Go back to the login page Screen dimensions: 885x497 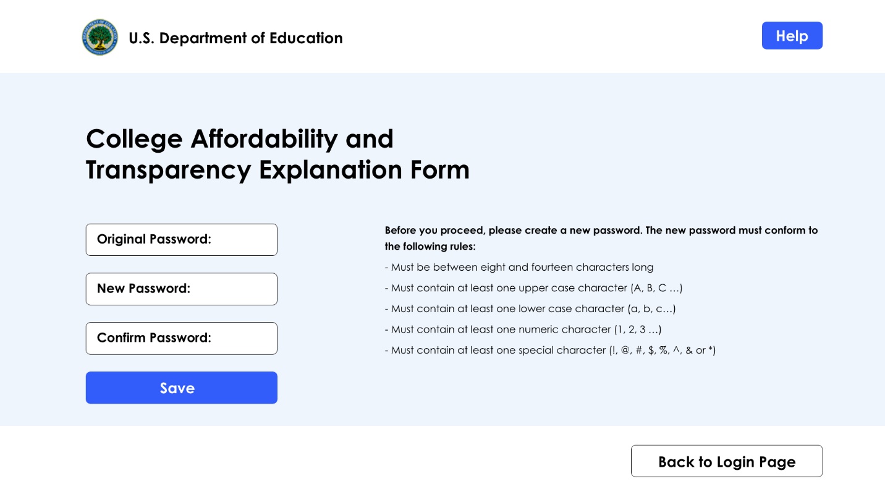726,461
